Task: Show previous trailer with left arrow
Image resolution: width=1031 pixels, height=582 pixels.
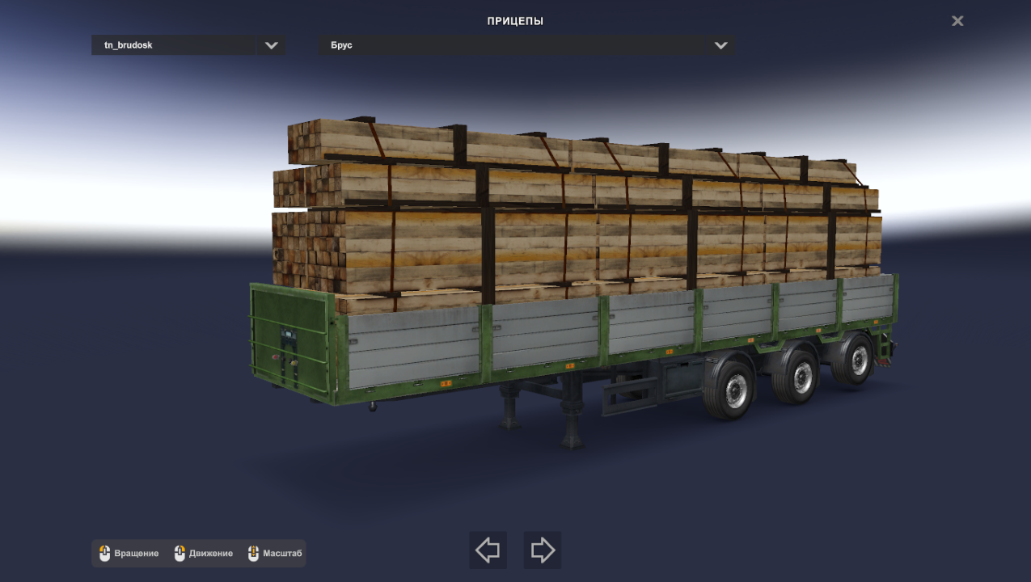Action: point(488,550)
